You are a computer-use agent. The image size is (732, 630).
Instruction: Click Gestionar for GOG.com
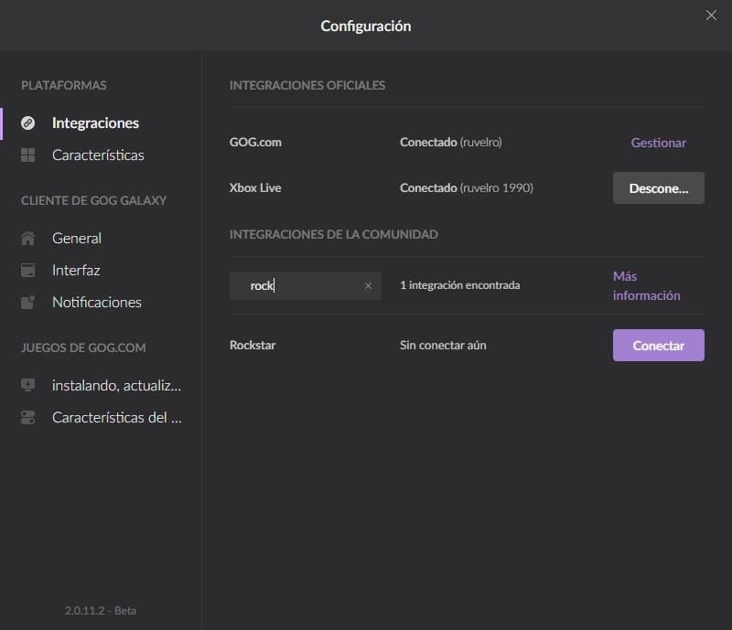coord(658,143)
